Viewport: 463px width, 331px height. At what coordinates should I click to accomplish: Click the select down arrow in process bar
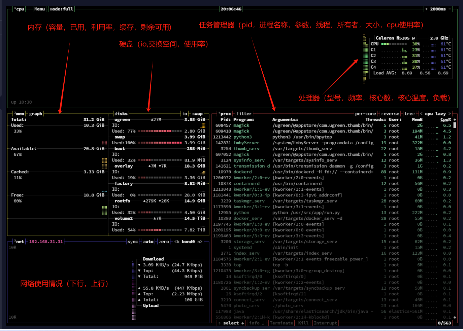click(242, 323)
